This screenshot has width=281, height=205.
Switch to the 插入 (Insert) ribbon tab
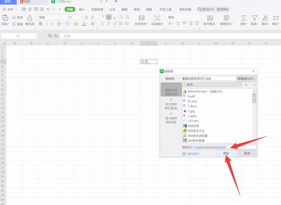(82, 10)
